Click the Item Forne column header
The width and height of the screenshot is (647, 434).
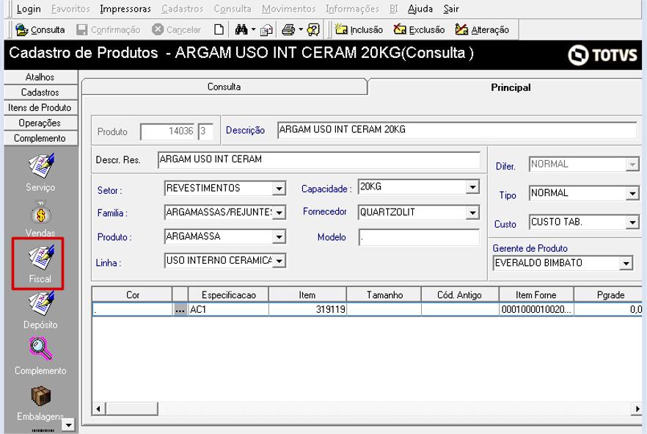(x=536, y=294)
